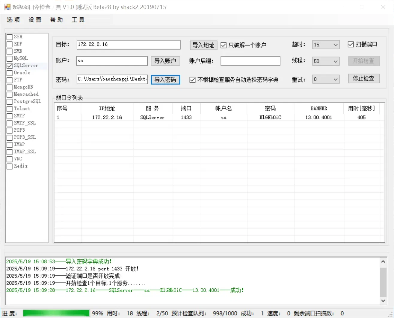Click the app icon in title bar

(x=7, y=7)
